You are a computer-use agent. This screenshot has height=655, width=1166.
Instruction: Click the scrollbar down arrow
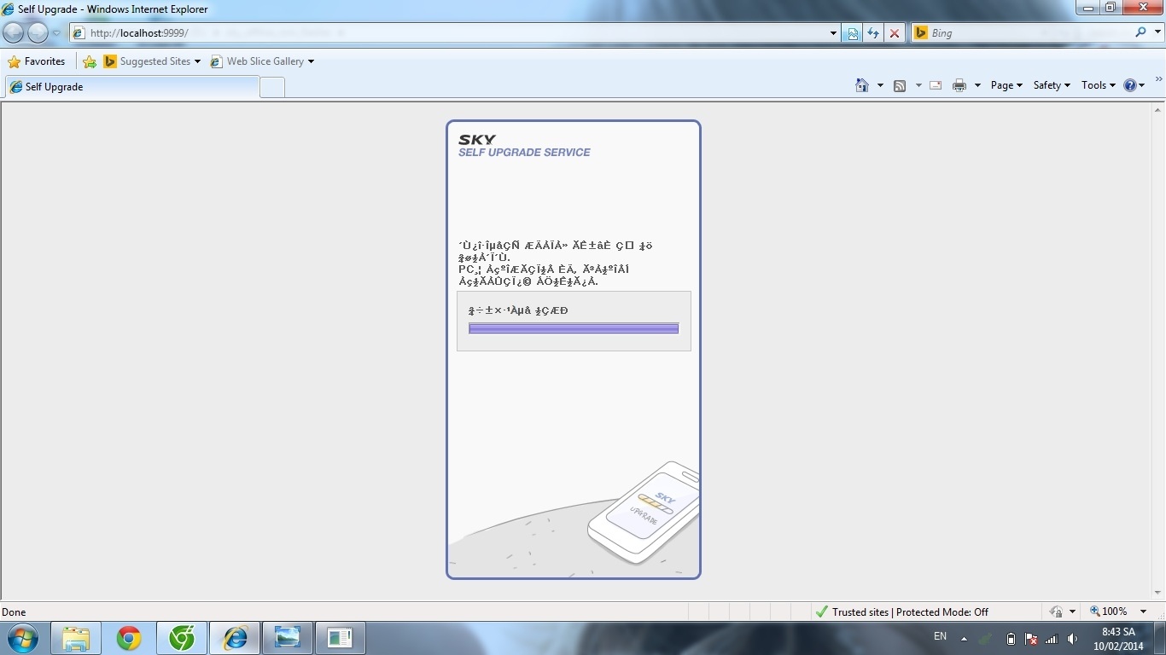pyautogui.click(x=1158, y=593)
